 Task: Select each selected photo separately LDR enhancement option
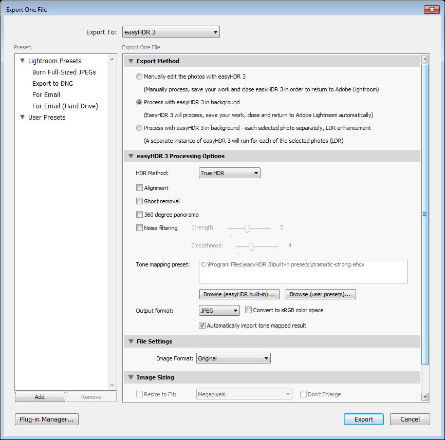coord(139,128)
